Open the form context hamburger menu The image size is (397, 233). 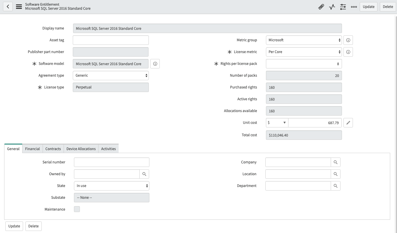point(19,6)
